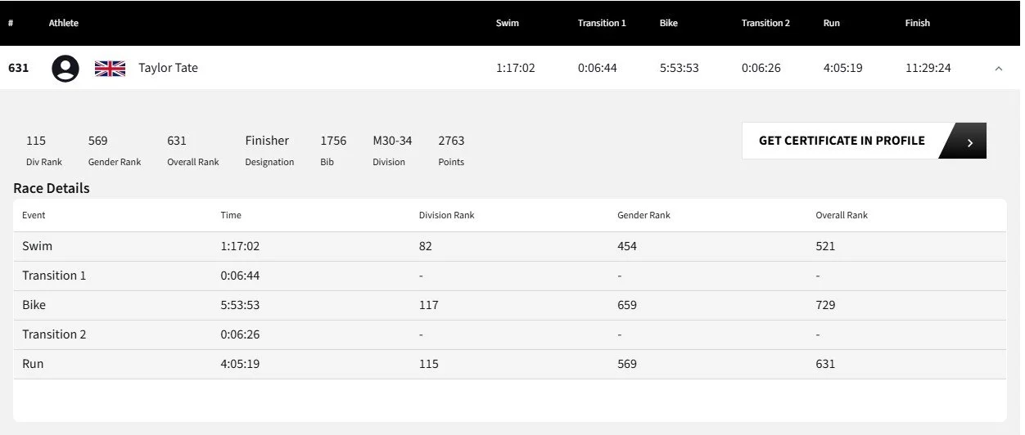Screen dimensions: 1025x435
Task: Click the Get Certificate in Profile button
Action: [864, 141]
